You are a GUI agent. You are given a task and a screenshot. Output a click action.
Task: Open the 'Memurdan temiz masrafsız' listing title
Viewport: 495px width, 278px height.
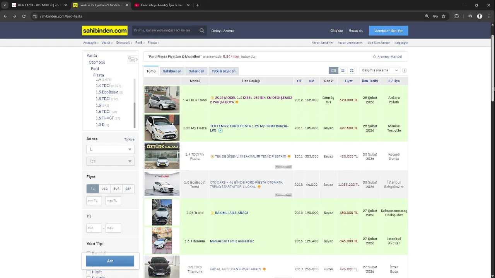click(x=232, y=241)
